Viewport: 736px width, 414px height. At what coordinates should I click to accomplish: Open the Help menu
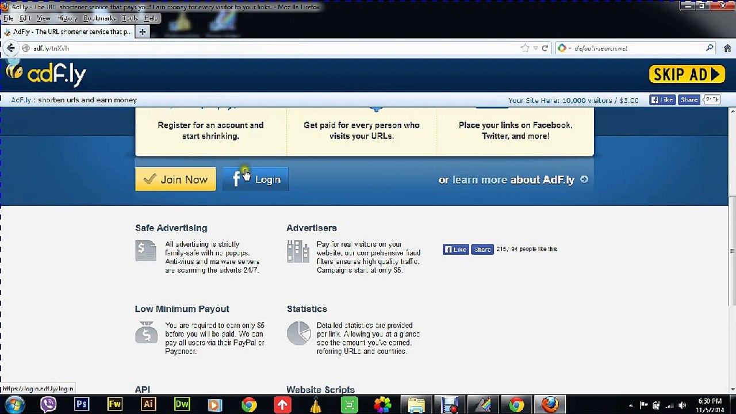click(x=151, y=18)
